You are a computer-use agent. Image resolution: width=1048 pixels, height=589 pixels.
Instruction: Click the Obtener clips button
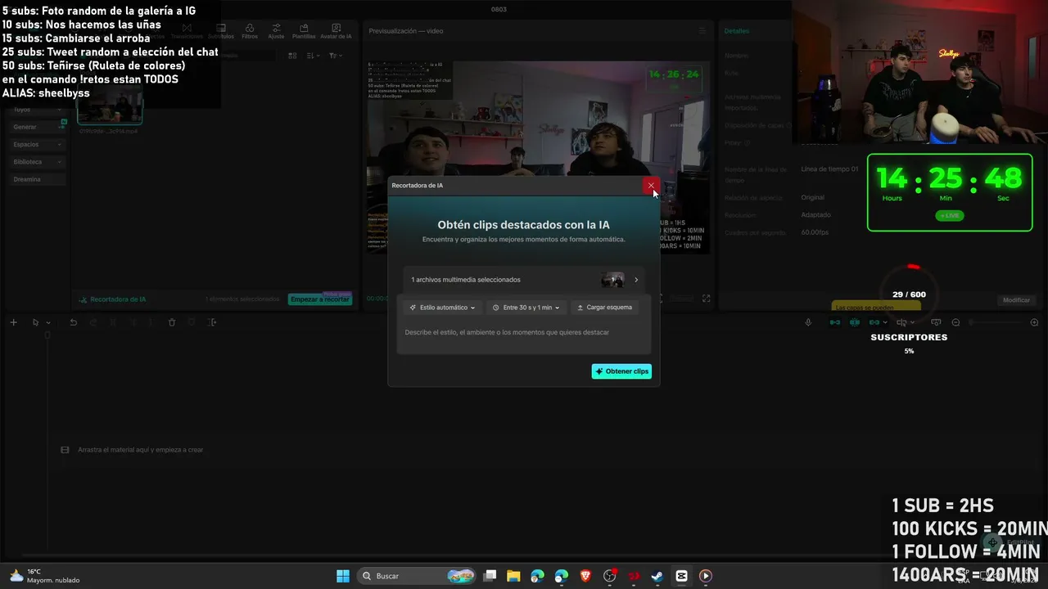pyautogui.click(x=621, y=371)
